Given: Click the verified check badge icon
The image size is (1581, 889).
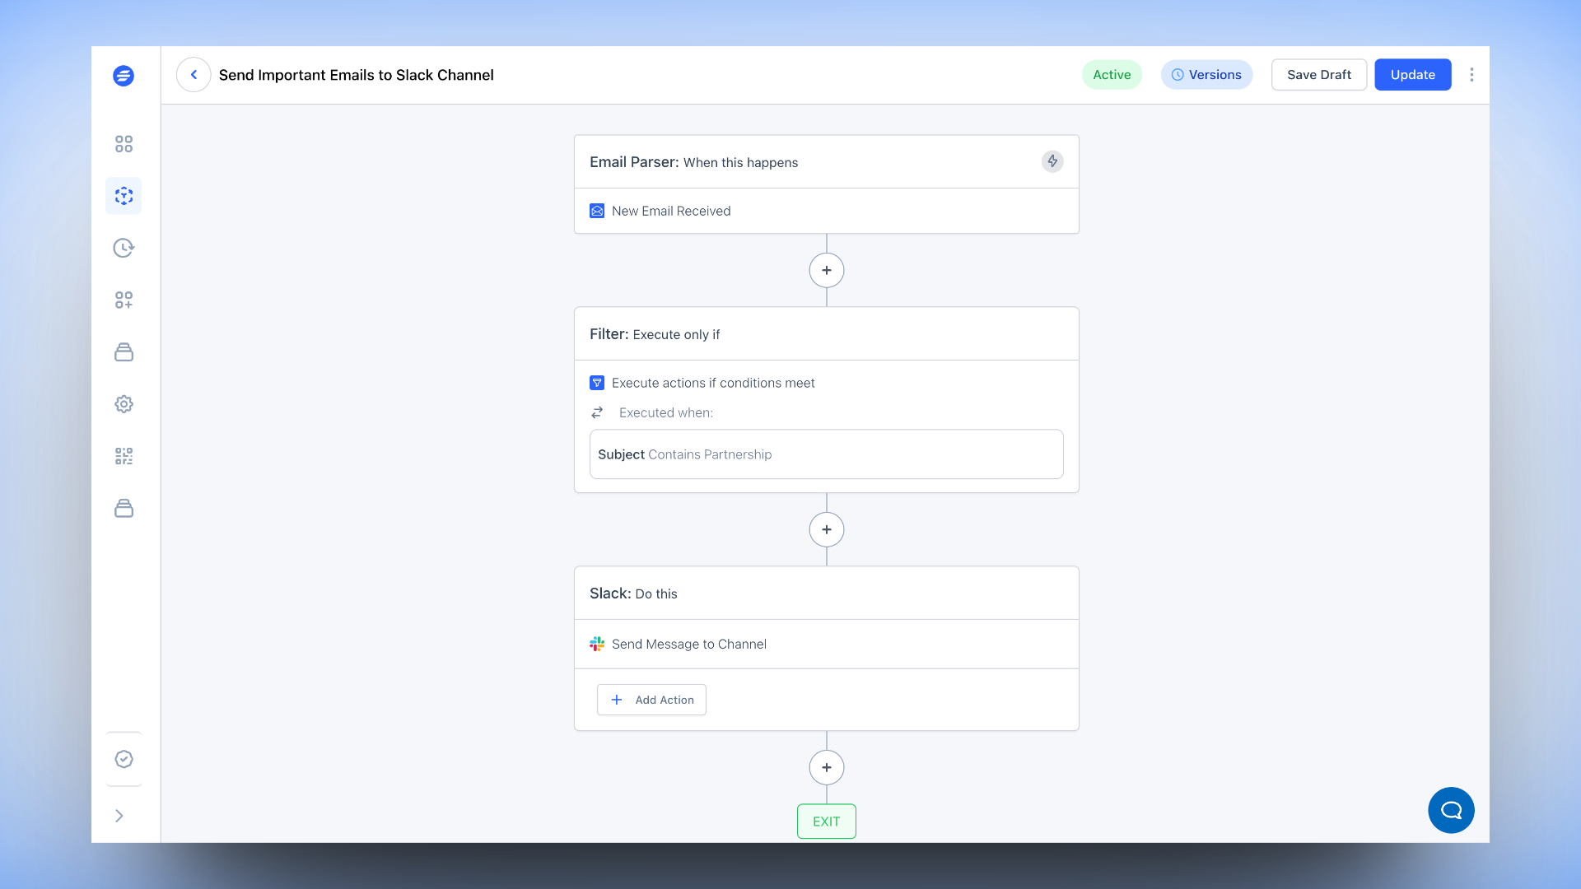Looking at the screenshot, I should pyautogui.click(x=124, y=759).
